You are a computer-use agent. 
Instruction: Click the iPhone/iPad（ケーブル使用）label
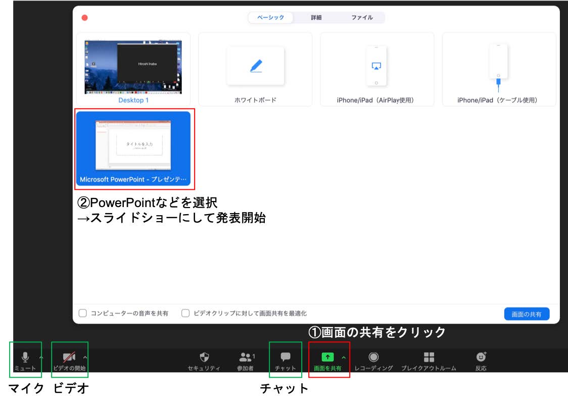[x=497, y=100]
